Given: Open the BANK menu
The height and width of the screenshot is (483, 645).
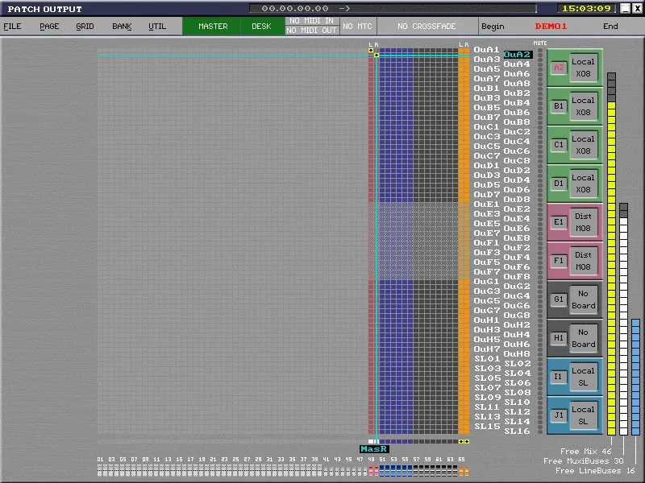Looking at the screenshot, I should coord(122,27).
